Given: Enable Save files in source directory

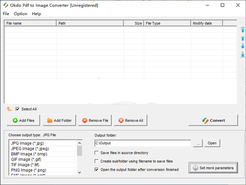Looking at the screenshot, I should [96, 153].
